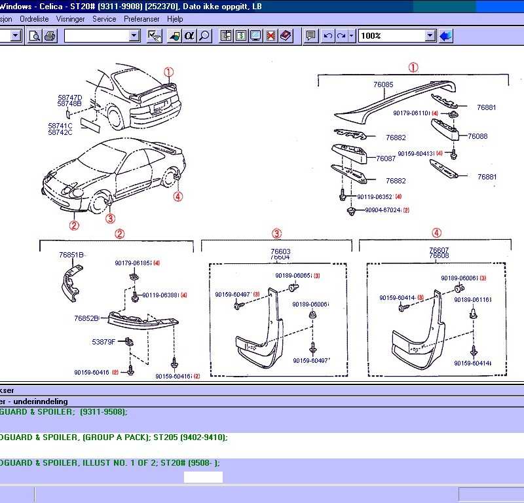Select the GROUP A PACK ST205 row

click(x=262, y=445)
